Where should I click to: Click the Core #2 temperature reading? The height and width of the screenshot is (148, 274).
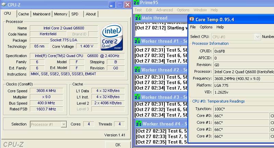click(241, 129)
